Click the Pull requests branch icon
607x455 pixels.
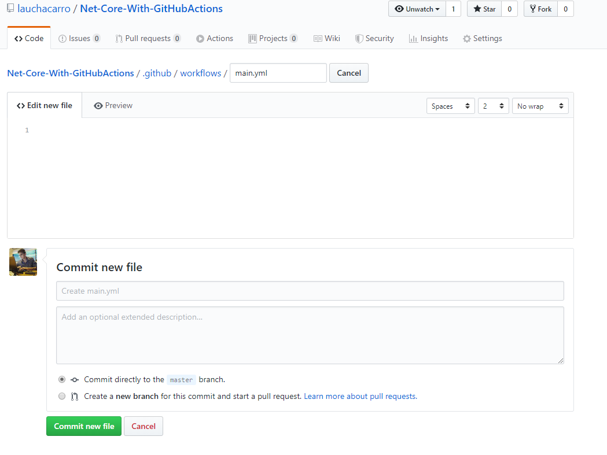(119, 39)
